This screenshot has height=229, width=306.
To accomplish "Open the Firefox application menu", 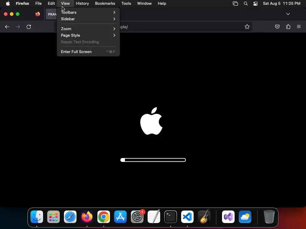I will pos(22,4).
